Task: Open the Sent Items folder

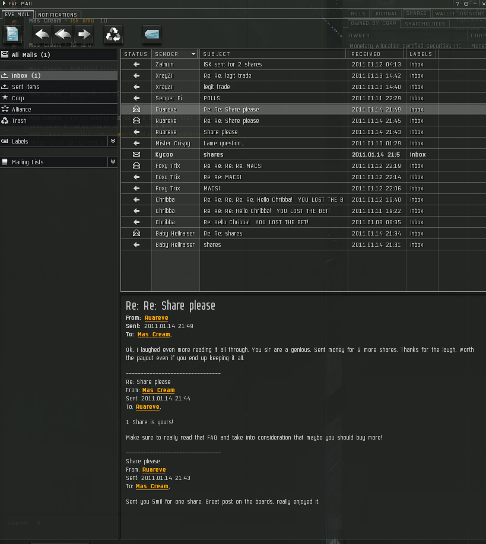Action: click(x=59, y=87)
